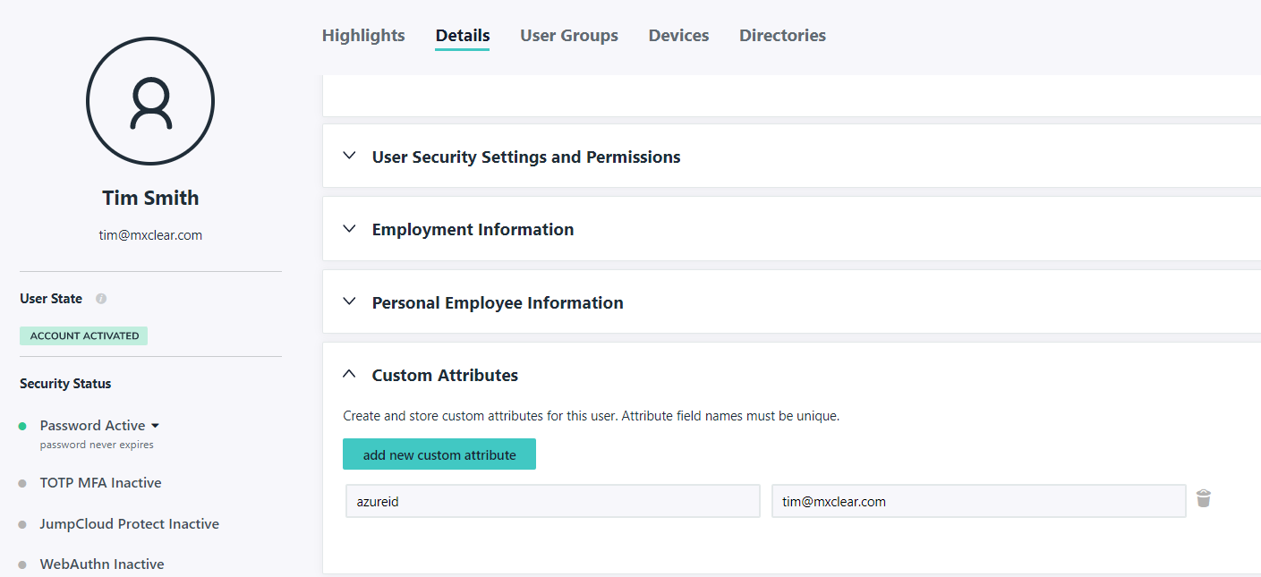
Task: Click the Tim Smith name heading
Action: coord(150,198)
